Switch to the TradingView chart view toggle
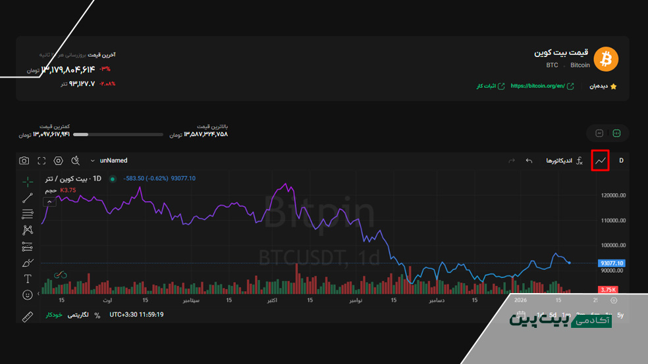 (x=617, y=133)
